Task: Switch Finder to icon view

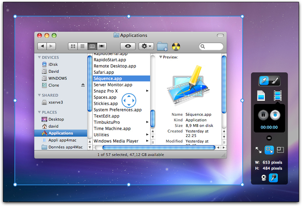Action: pyautogui.click(x=73, y=46)
